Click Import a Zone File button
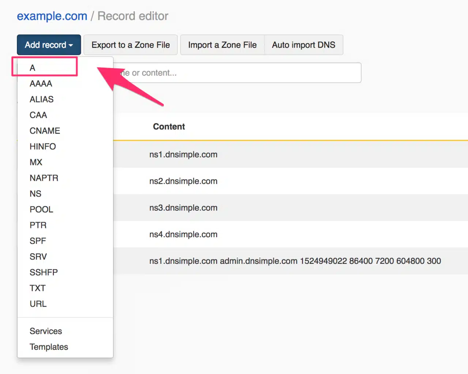The width and height of the screenshot is (468, 374). pyautogui.click(x=222, y=45)
